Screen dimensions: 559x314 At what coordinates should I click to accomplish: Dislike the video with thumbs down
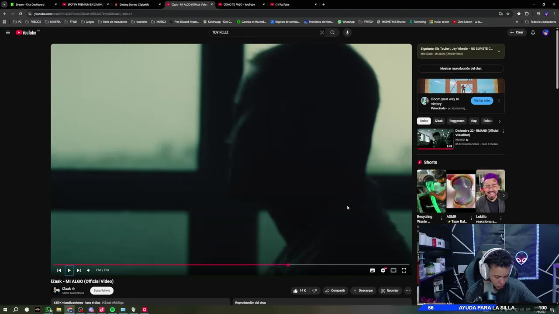point(314,290)
